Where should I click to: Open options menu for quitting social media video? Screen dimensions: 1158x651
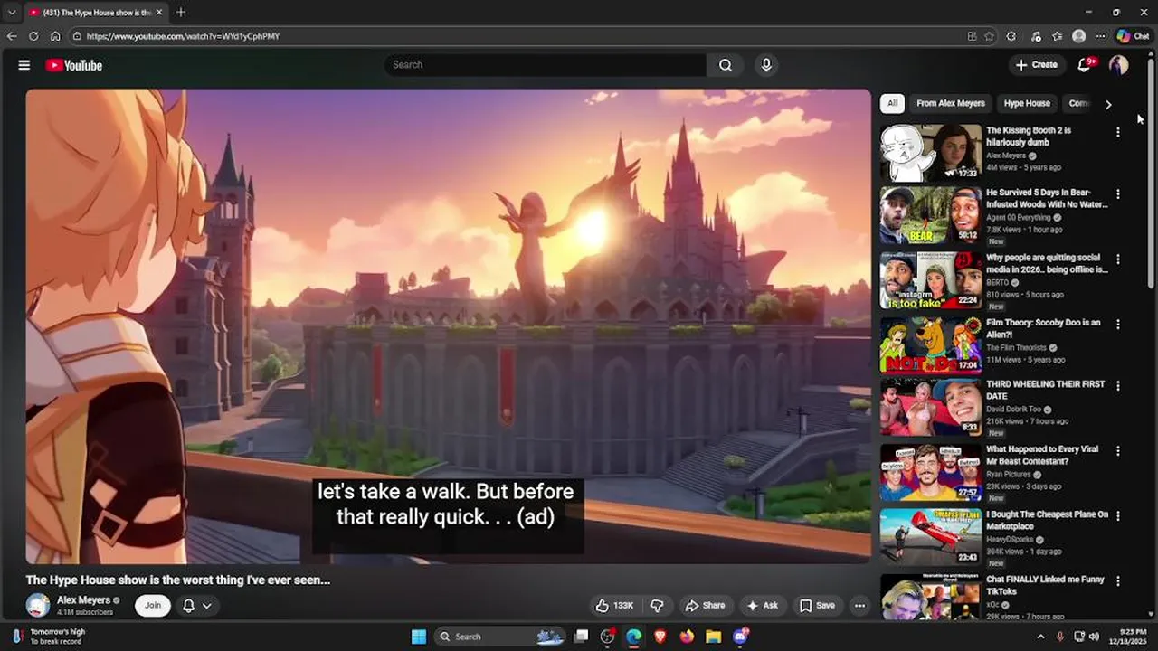(1118, 259)
